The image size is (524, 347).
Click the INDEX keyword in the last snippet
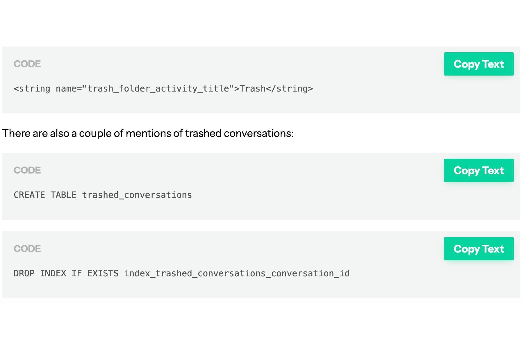(x=53, y=273)
